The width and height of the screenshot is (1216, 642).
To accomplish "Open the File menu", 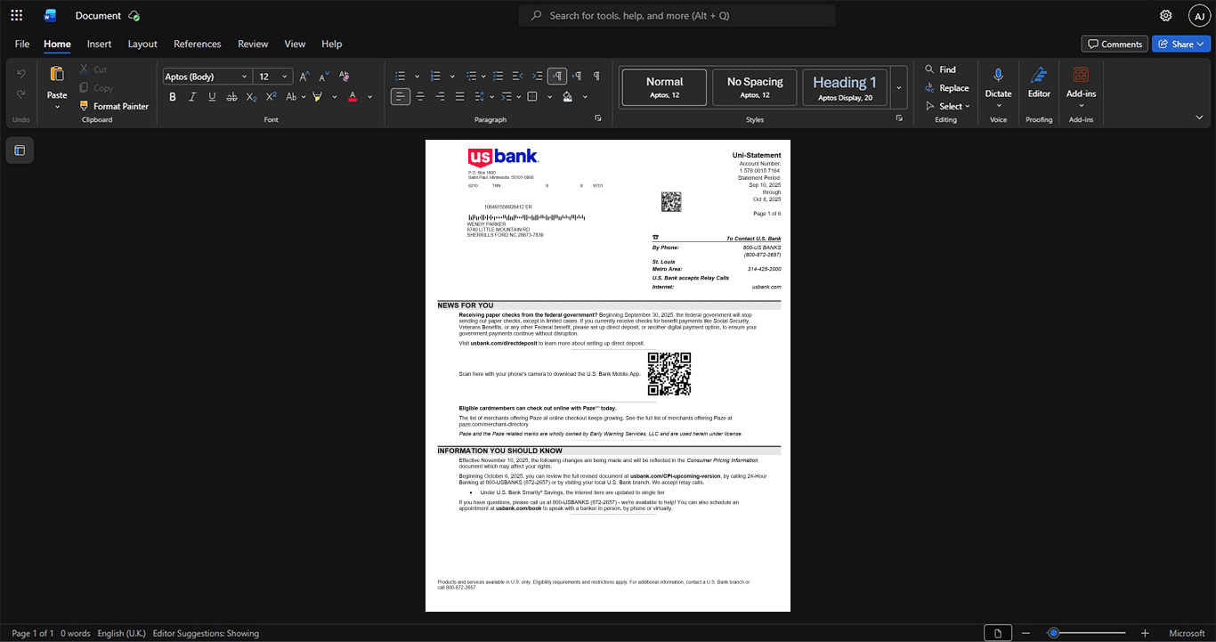I will (x=22, y=44).
